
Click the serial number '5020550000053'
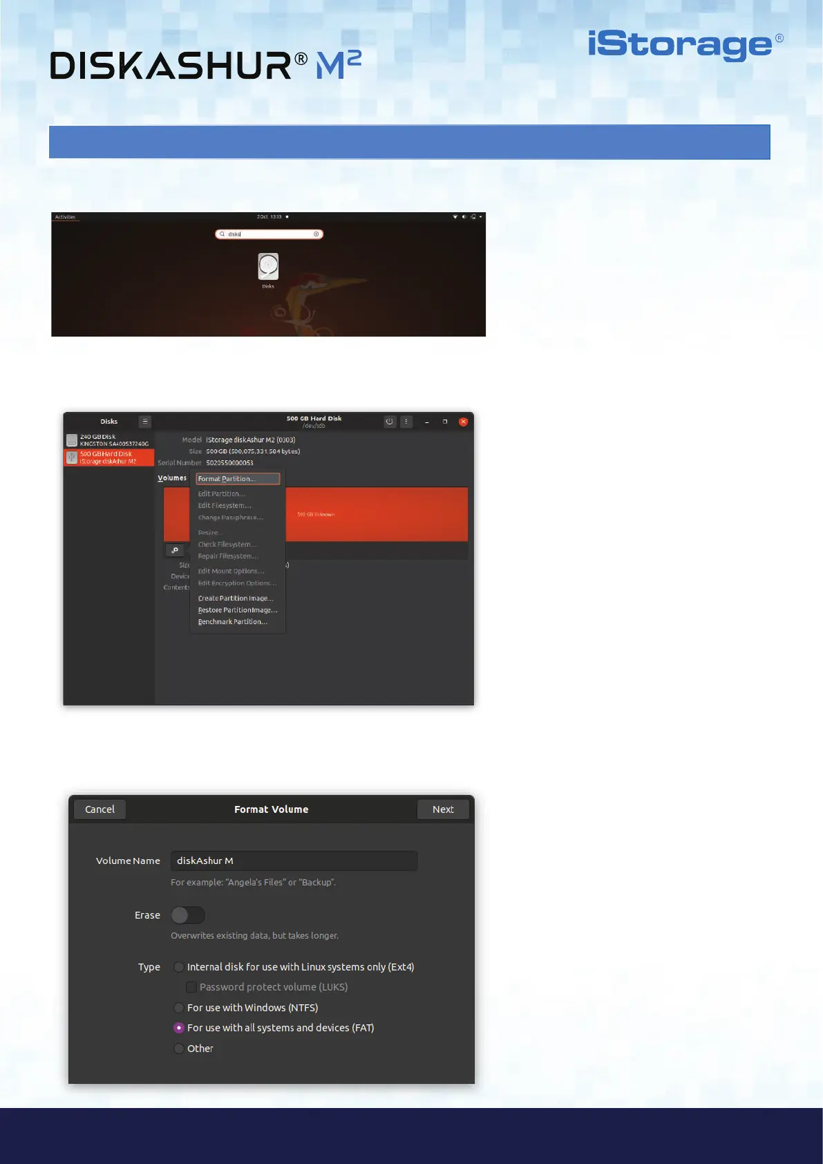[x=229, y=463]
